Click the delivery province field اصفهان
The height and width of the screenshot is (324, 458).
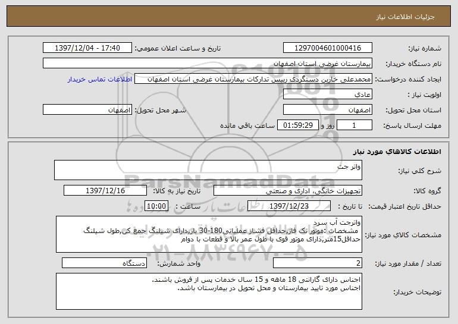pyautogui.click(x=327, y=110)
